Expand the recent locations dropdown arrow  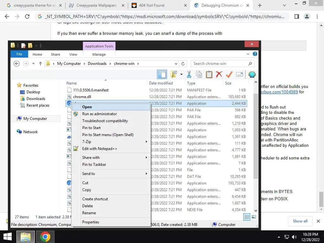pos(33,64)
